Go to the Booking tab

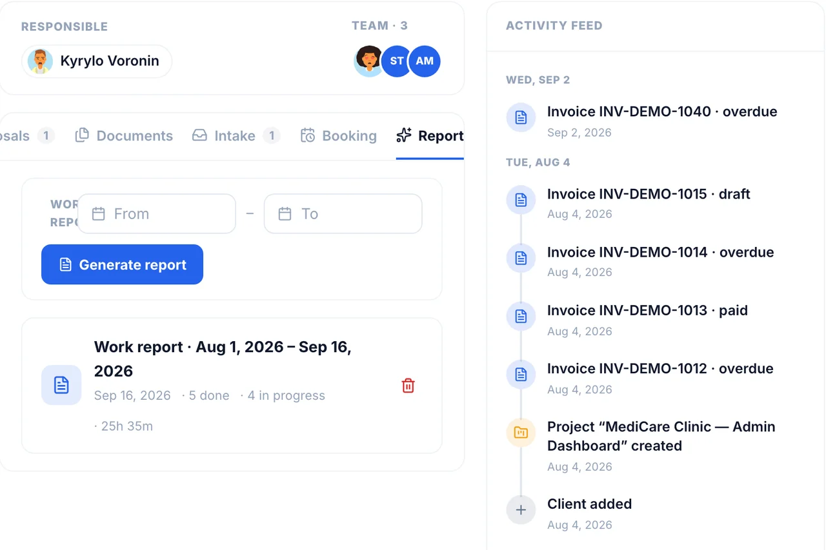pos(338,136)
